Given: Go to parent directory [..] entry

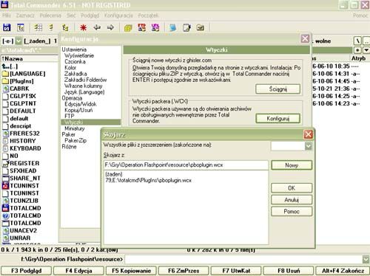Looking at the screenshot, I should pos(10,66).
